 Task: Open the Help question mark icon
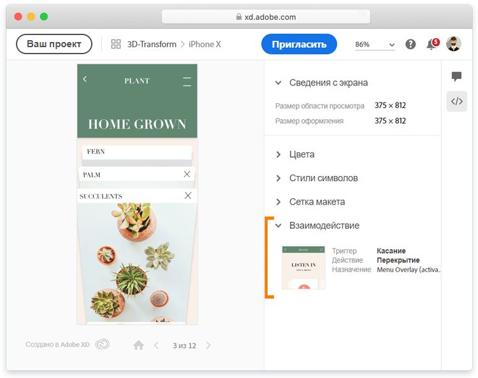410,44
